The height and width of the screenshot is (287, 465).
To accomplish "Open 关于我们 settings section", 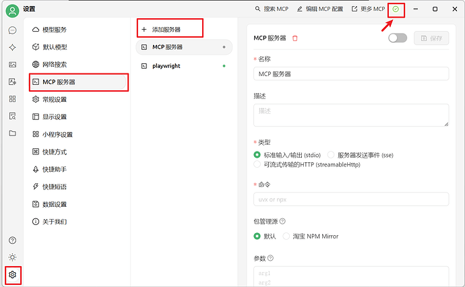I will [x=79, y=222].
